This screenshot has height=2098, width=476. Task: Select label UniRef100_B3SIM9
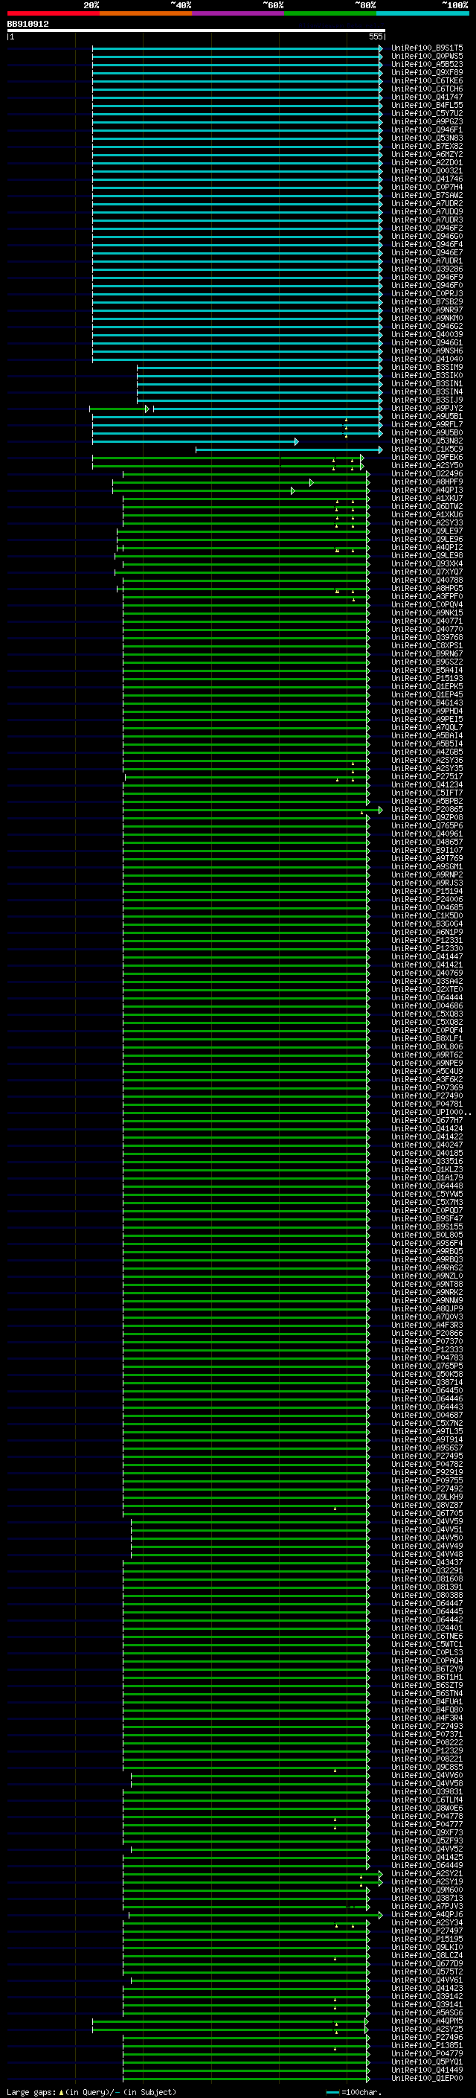pos(427,368)
